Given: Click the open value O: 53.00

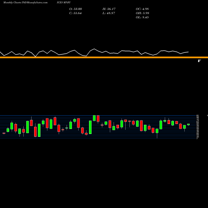Looking at the screenshot, I should (76, 9).
